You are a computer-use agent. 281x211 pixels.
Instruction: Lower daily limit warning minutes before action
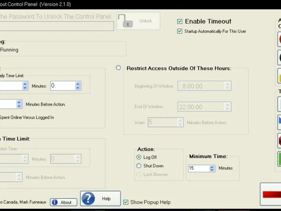(19, 106)
